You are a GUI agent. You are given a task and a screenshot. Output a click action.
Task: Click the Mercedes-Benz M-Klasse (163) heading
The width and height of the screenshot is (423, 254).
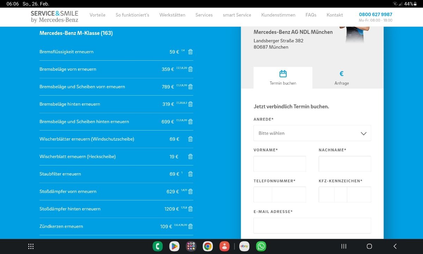click(x=76, y=33)
